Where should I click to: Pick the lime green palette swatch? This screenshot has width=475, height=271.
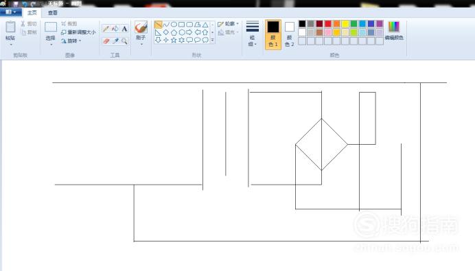pyautogui.click(x=354, y=32)
